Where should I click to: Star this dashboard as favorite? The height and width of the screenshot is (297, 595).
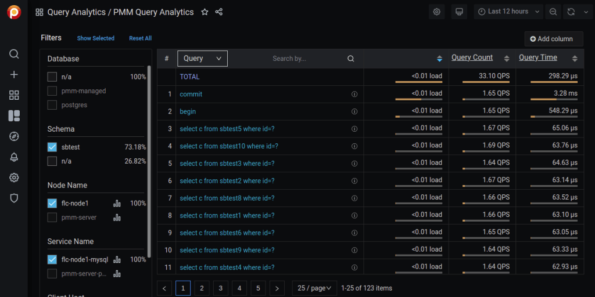(205, 12)
